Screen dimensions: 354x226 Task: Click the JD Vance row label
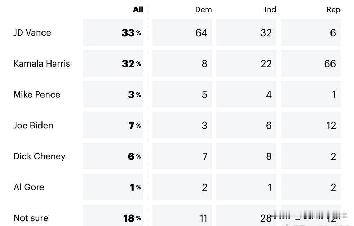(x=32, y=33)
